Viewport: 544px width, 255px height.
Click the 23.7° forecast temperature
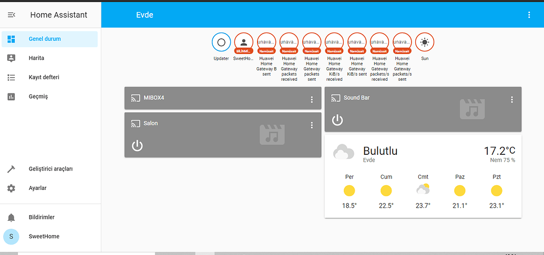(423, 206)
